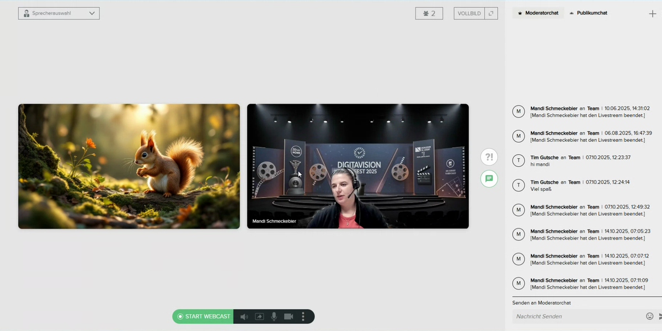Select the Moderatorchat tab
Viewport: 662px width, 331px height.
pos(538,12)
